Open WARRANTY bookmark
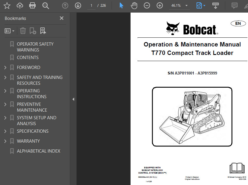Viewport: 248px width, 185px height. 28,141
